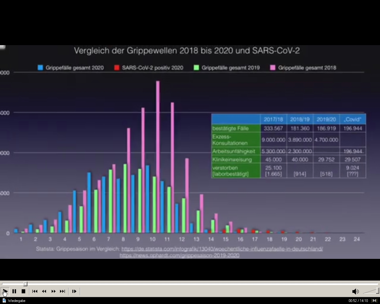Click the Wiedergabe status icon
380x304 pixels.
click(4, 301)
